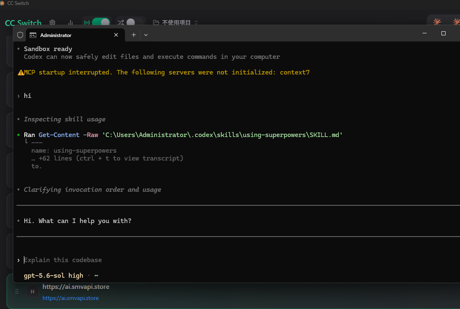This screenshot has height=309, width=460.
Task: Open the blue https://ai.smvapi.store link
Action: (x=70, y=298)
